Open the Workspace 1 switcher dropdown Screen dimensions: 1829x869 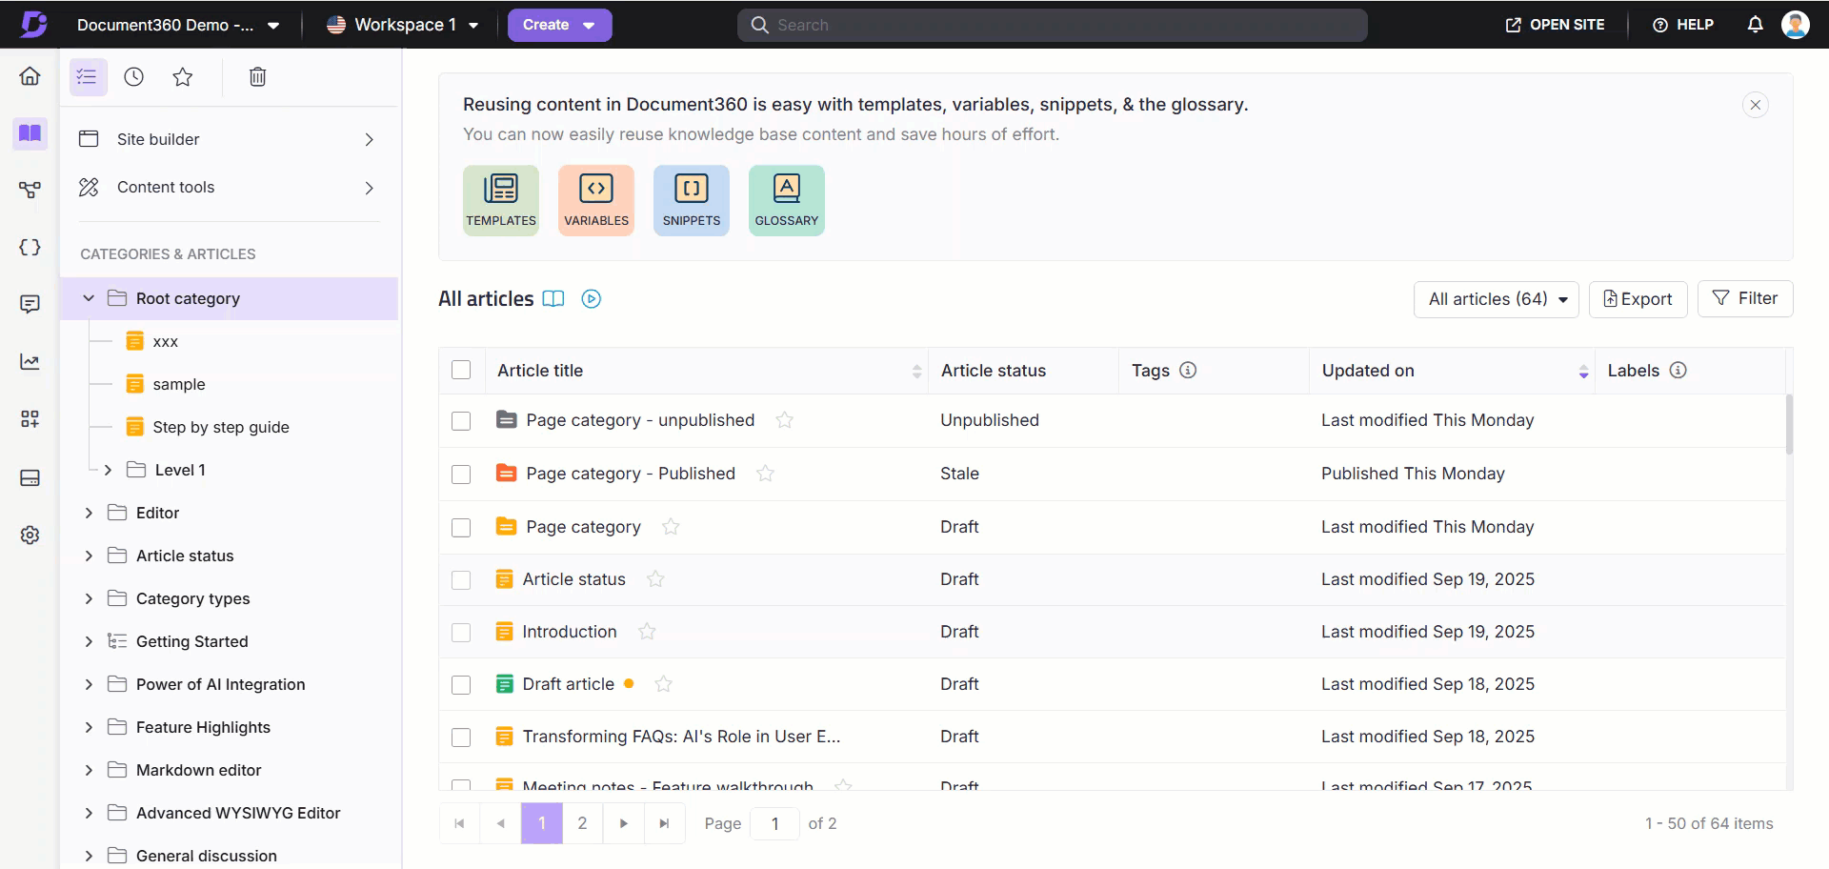tap(402, 25)
